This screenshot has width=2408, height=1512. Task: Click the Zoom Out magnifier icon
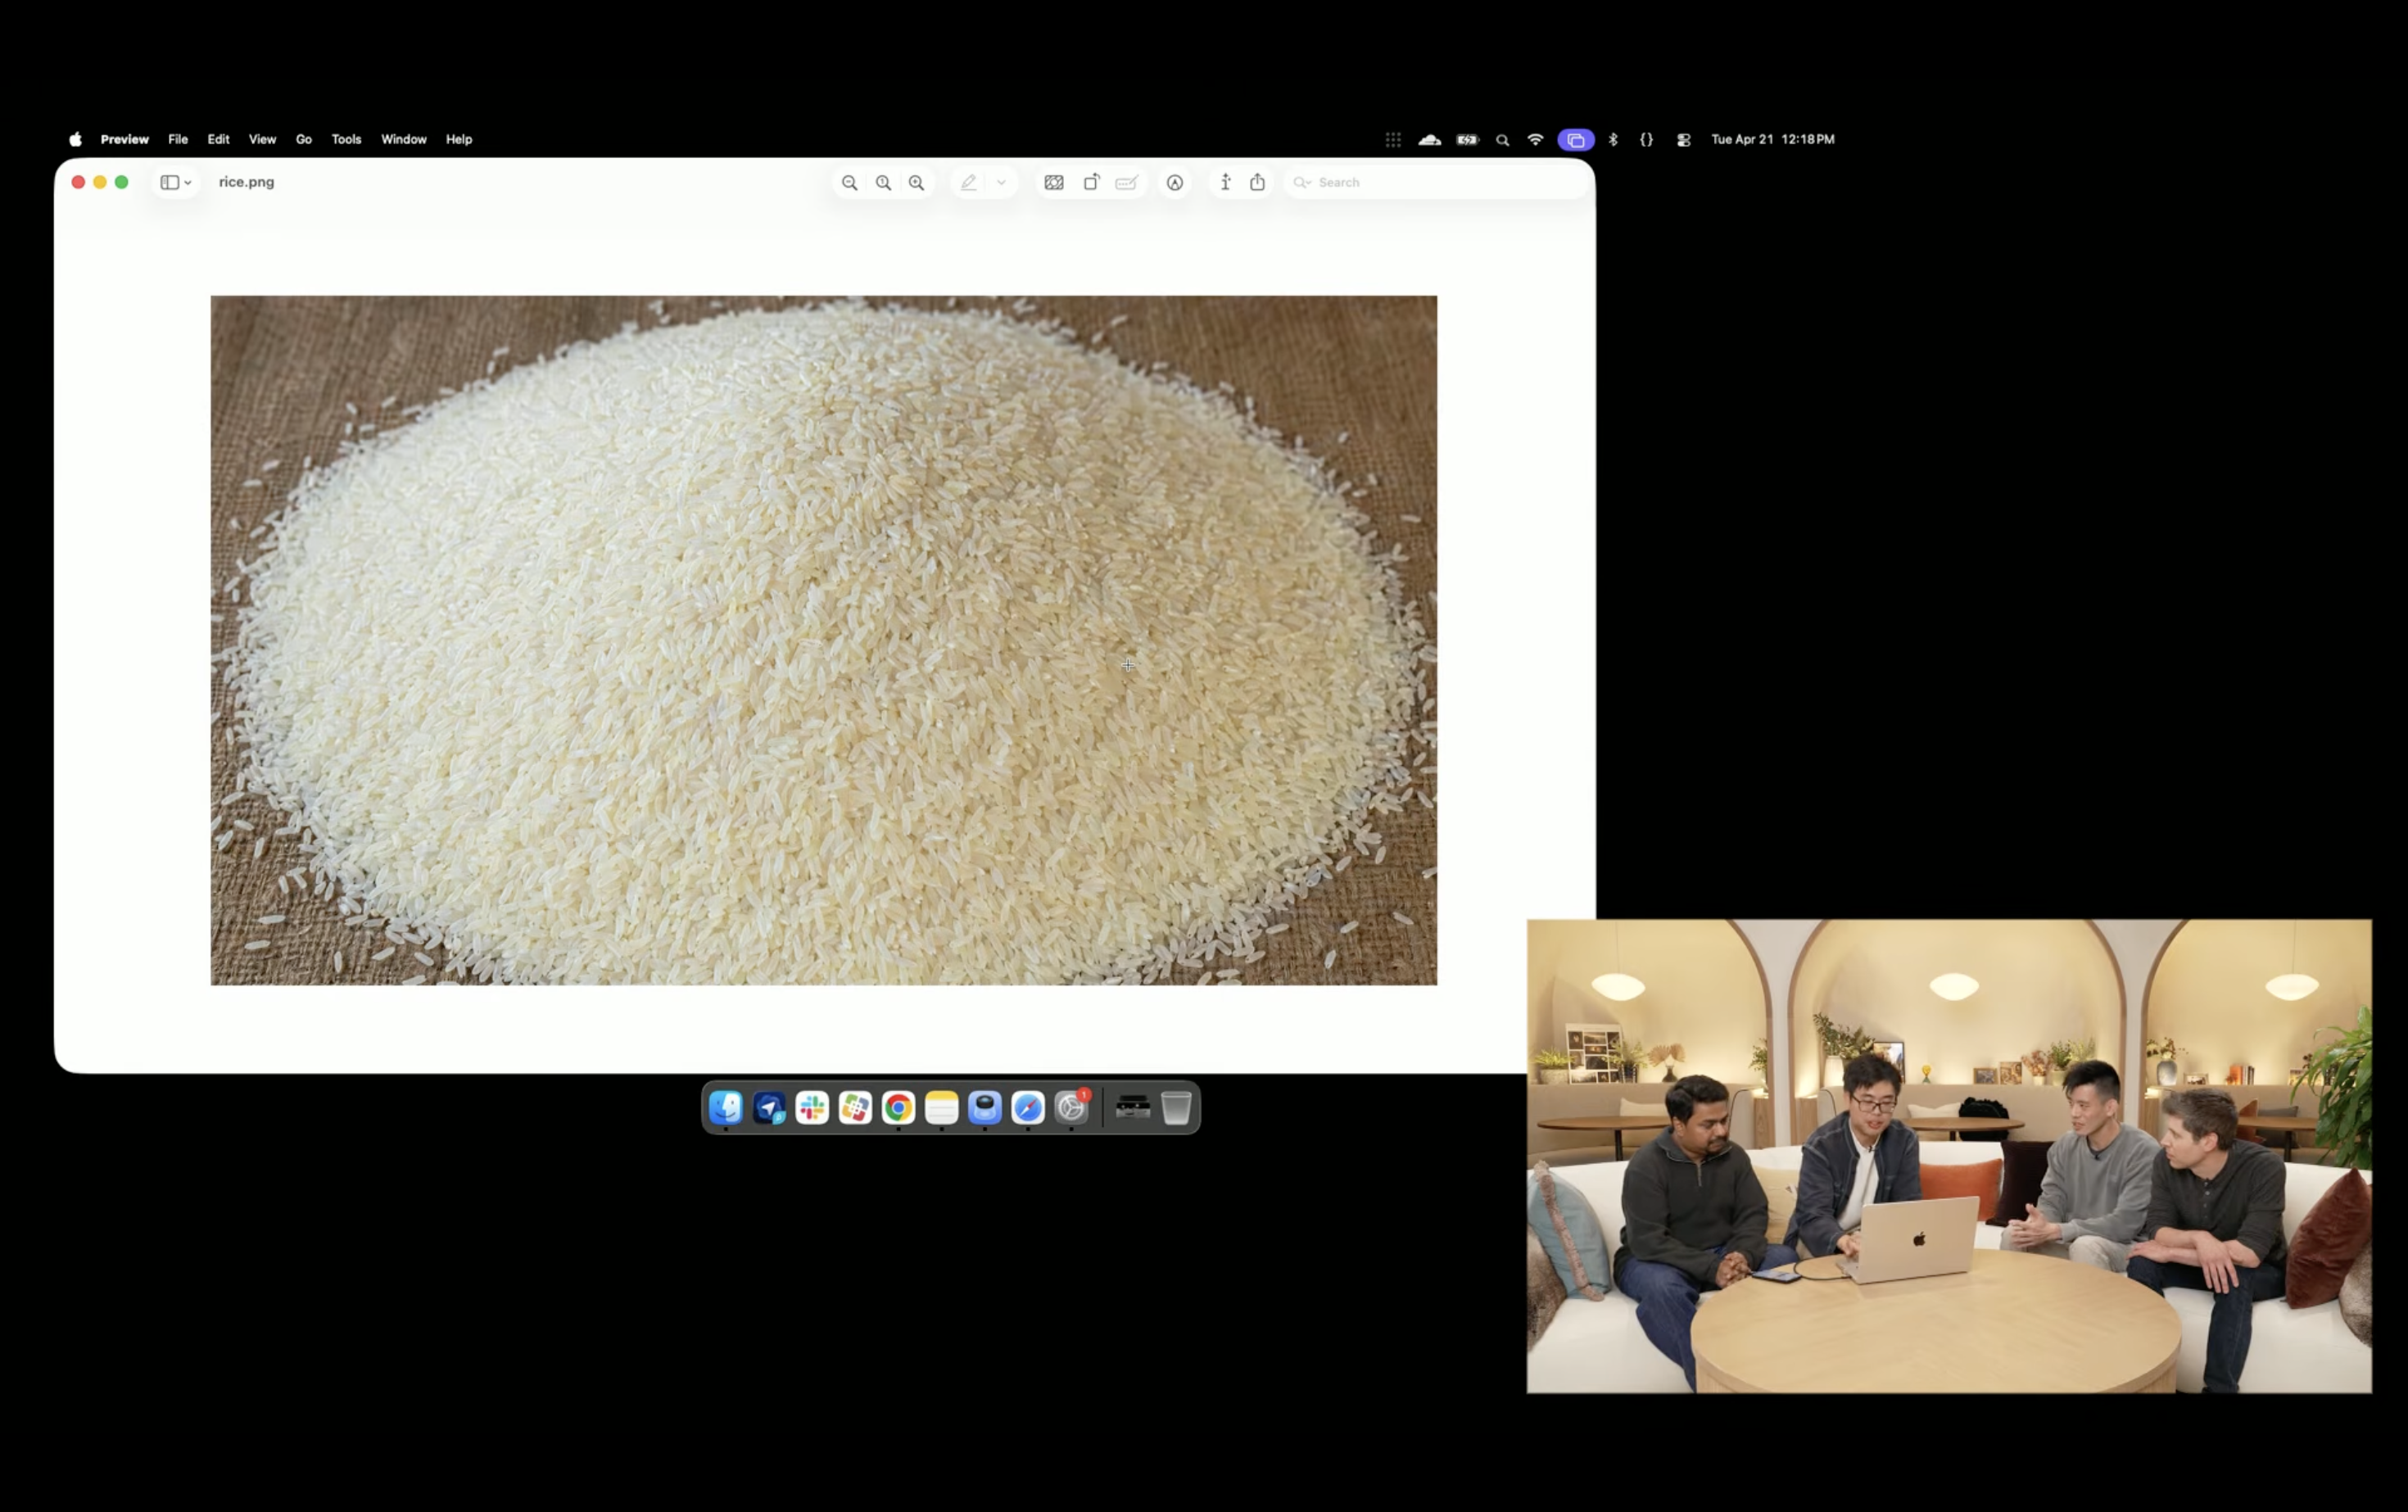[849, 183]
